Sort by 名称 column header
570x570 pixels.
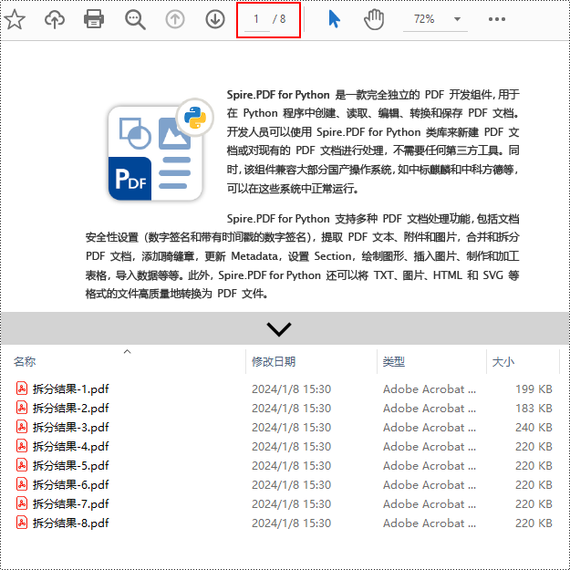point(25,362)
